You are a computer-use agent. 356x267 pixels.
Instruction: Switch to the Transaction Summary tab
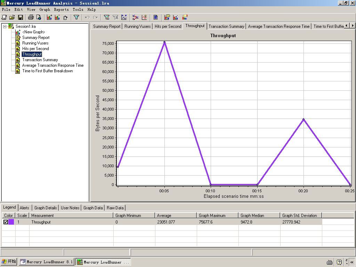226,26
